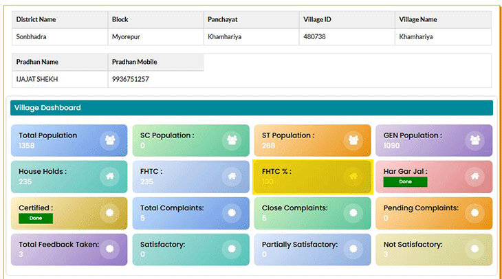This screenshot has width=502, height=279.
Task: Click the GEN Population people icon
Action: click(474, 140)
